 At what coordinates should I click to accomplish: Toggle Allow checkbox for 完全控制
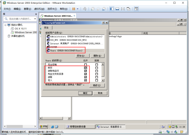[85, 65]
